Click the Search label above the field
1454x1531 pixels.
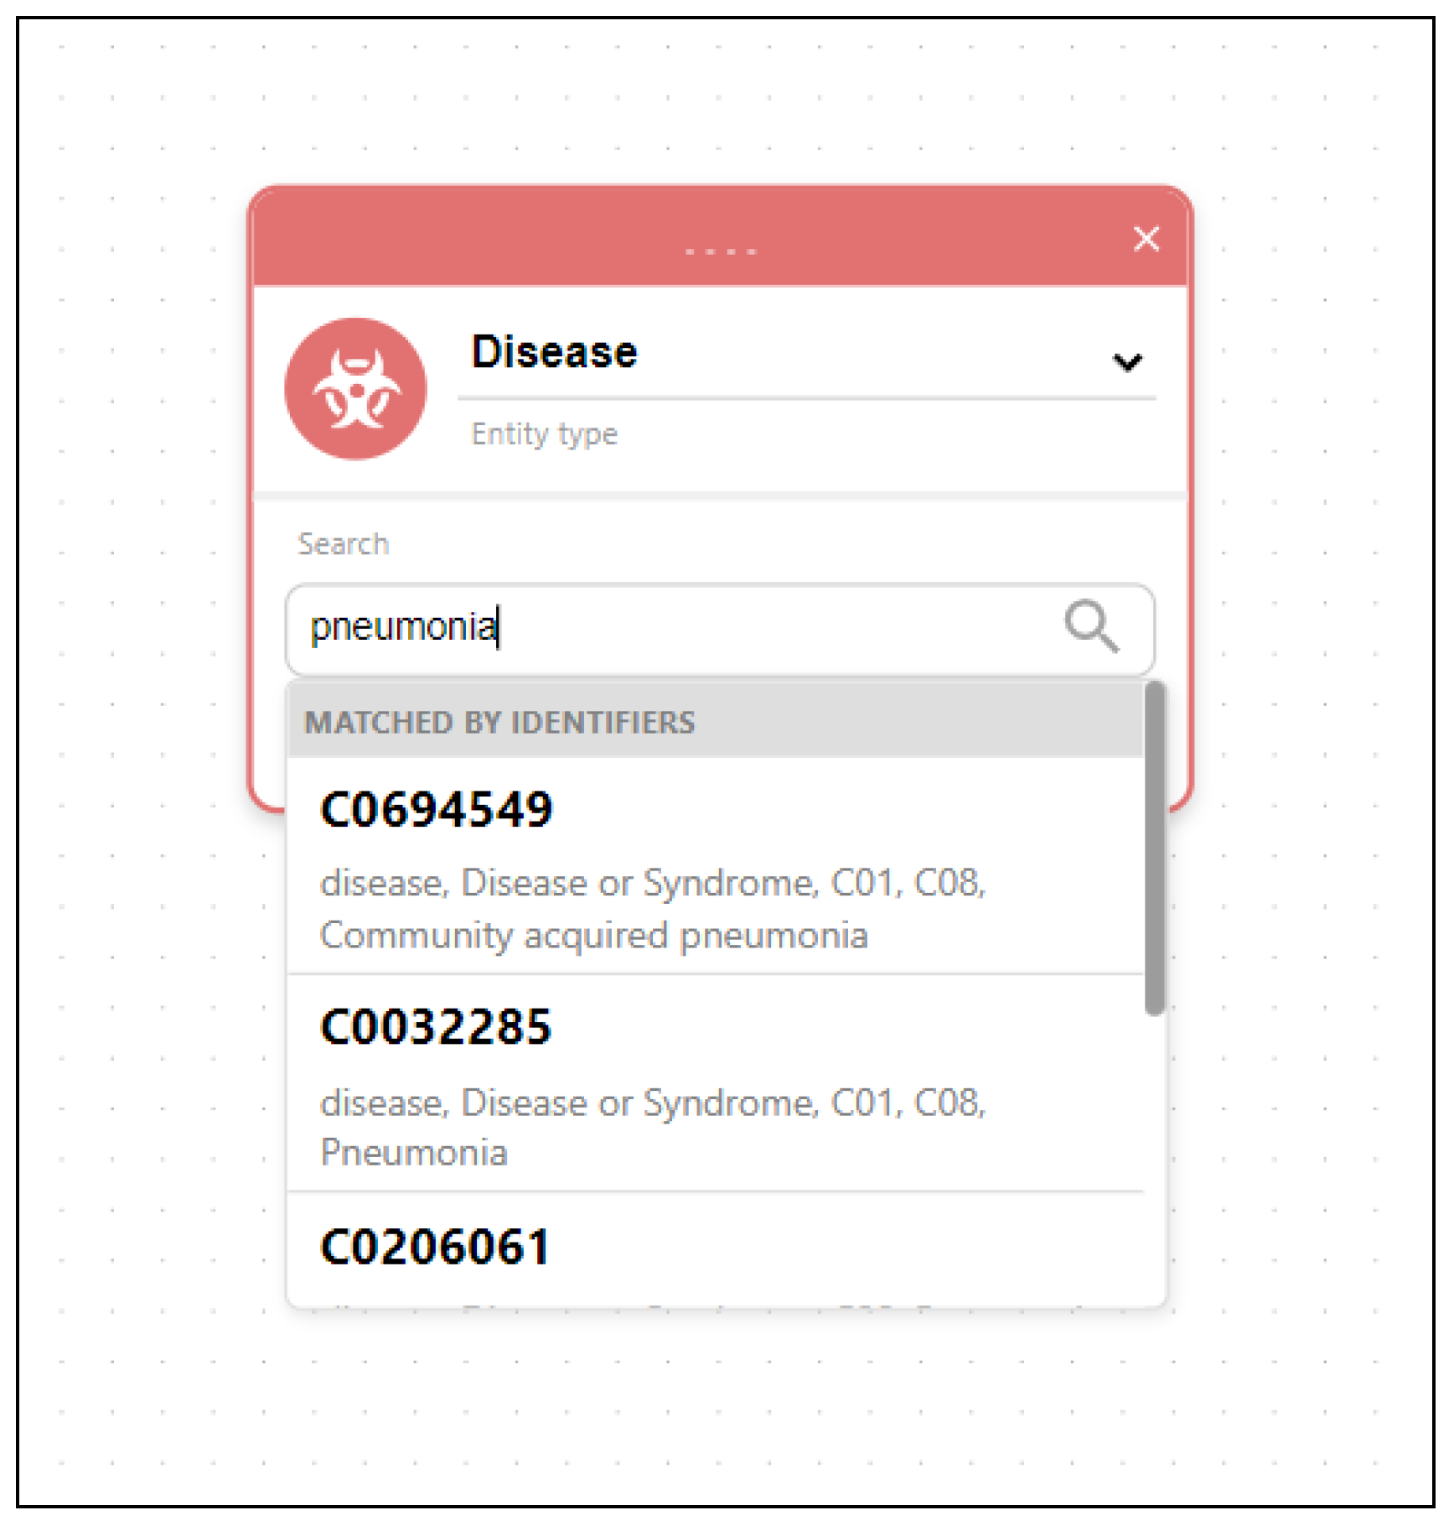pos(343,544)
